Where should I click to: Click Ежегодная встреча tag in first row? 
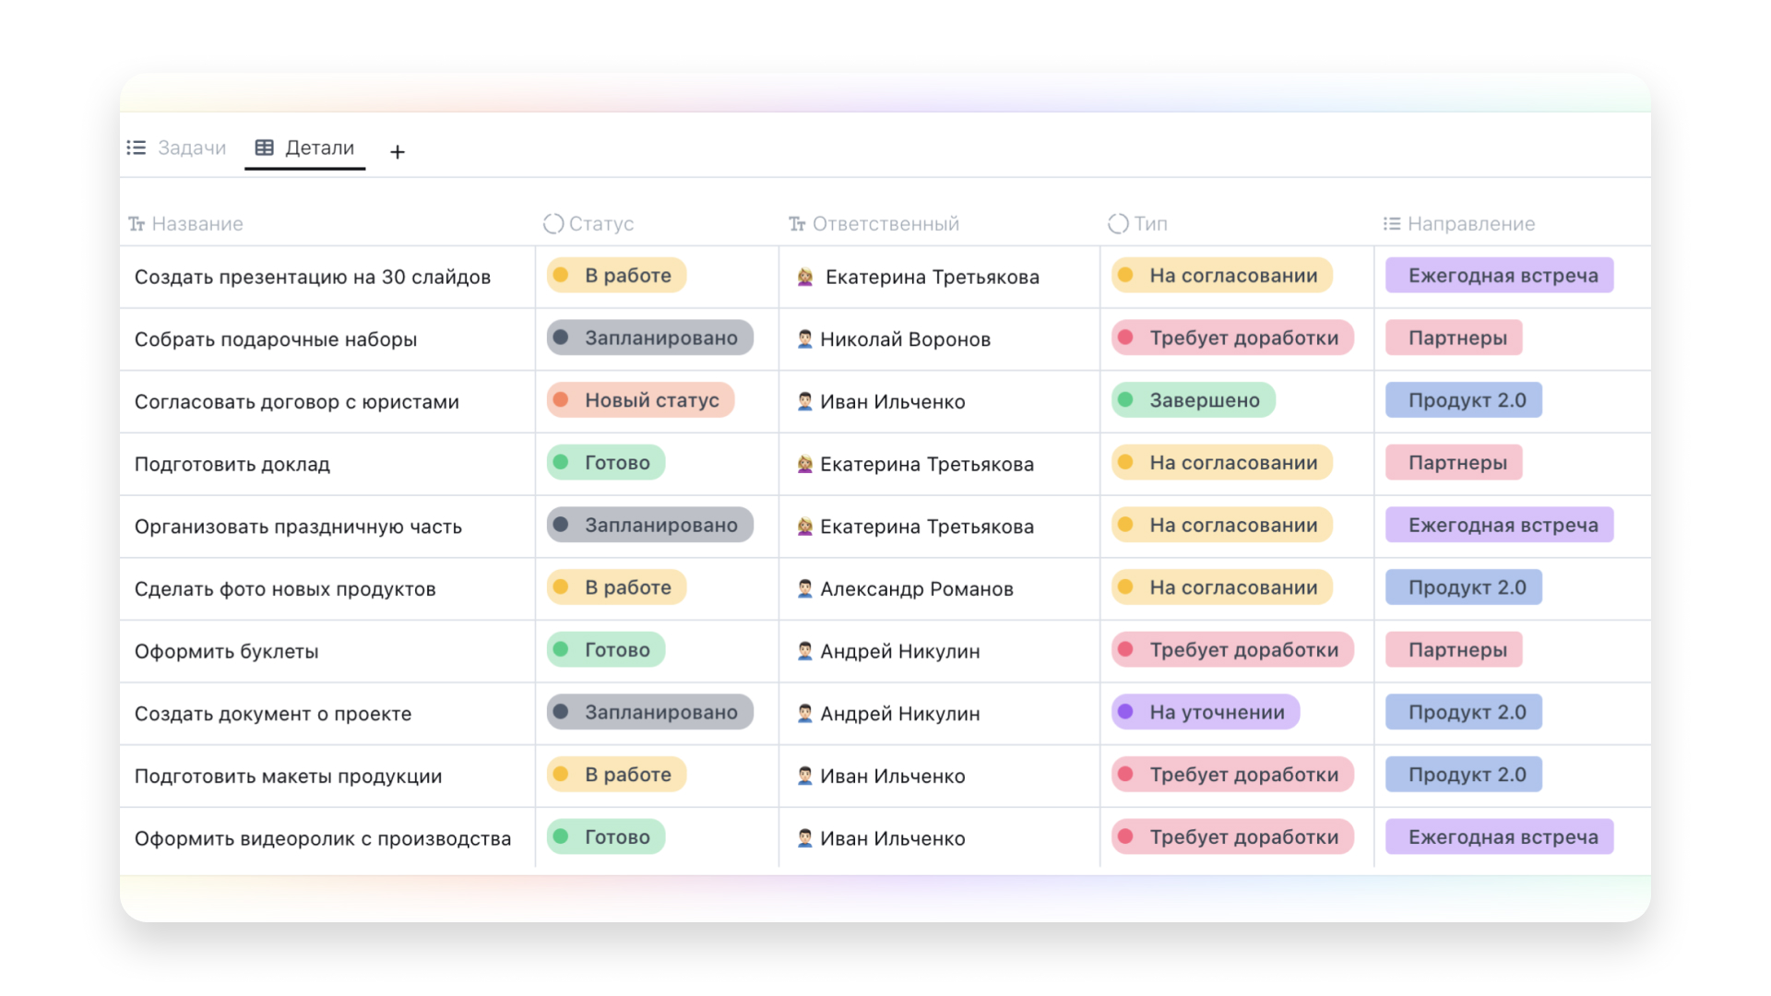coord(1499,276)
